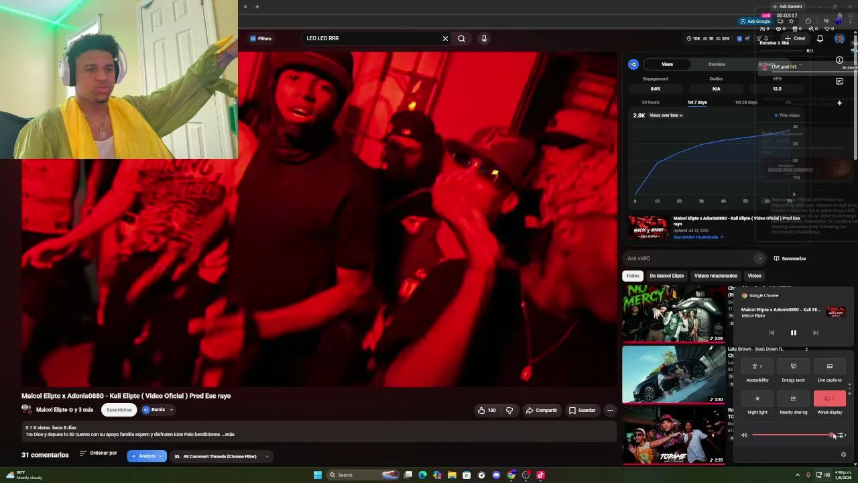
Task: Click the search magnifier button
Action: pos(461,38)
